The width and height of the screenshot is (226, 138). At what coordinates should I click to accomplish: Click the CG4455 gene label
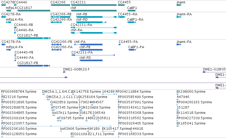(x=124, y=2)
